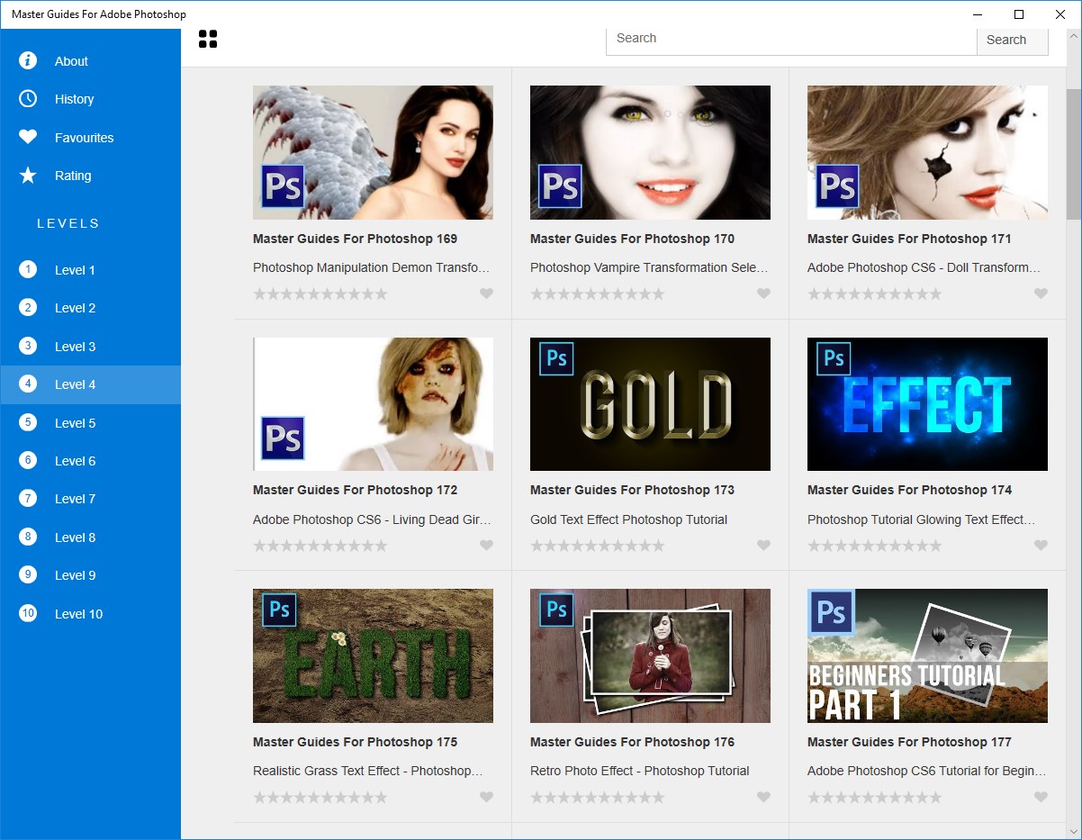Screen dimensions: 1082x840
Task: Select the Level 5 label in sidebar
Action: point(75,423)
